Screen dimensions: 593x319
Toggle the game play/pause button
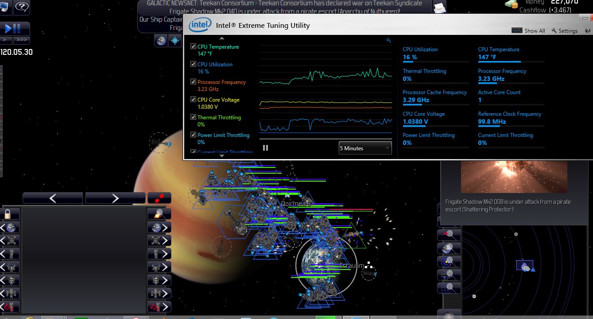point(15,29)
